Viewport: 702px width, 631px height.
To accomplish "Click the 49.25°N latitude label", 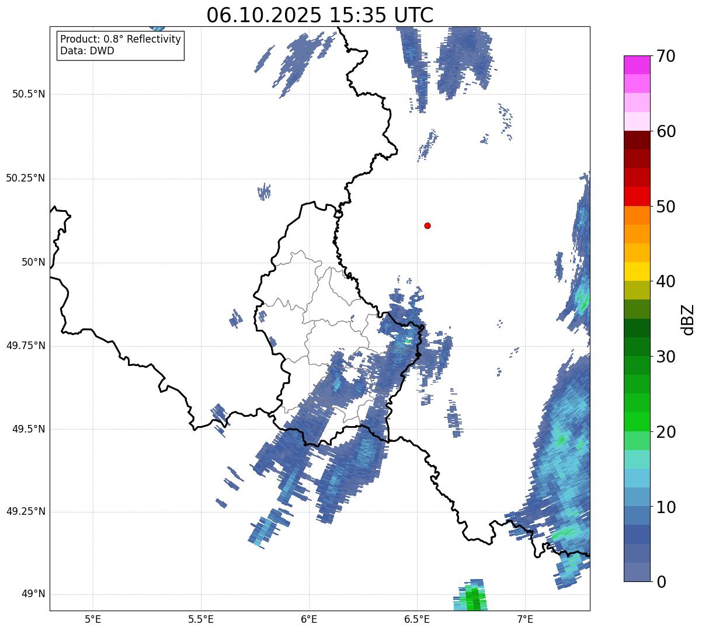I will (25, 511).
